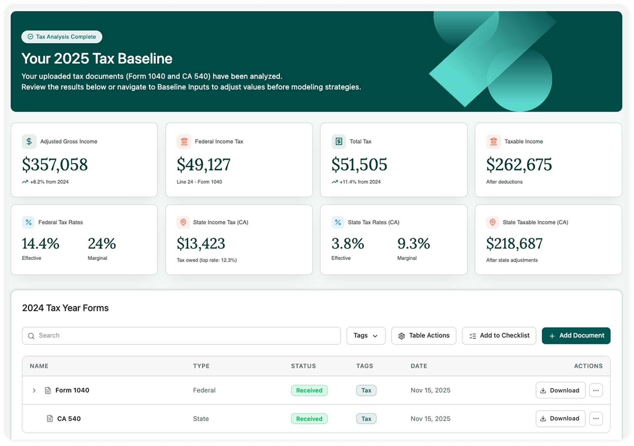The width and height of the screenshot is (634, 446).
Task: Open more options for CA 540
Action: 596,419
